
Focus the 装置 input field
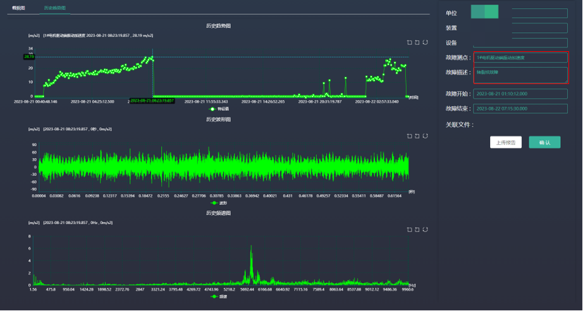pos(520,28)
